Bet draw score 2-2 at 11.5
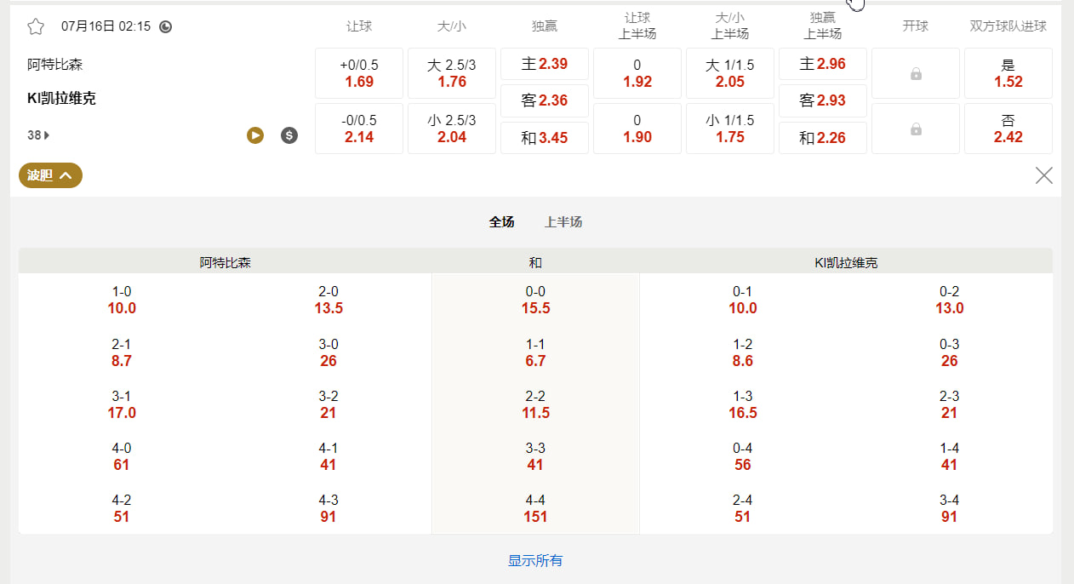Image resolution: width=1074 pixels, height=584 pixels. pyautogui.click(x=535, y=404)
